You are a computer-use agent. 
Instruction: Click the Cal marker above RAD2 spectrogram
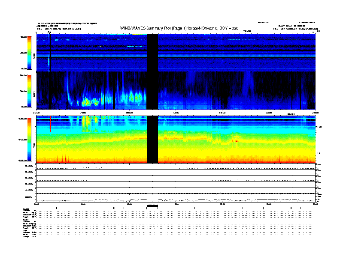click(x=49, y=32)
